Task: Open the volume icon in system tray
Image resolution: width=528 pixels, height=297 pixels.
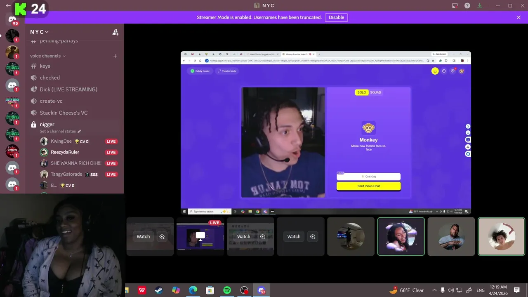Action: click(450, 290)
